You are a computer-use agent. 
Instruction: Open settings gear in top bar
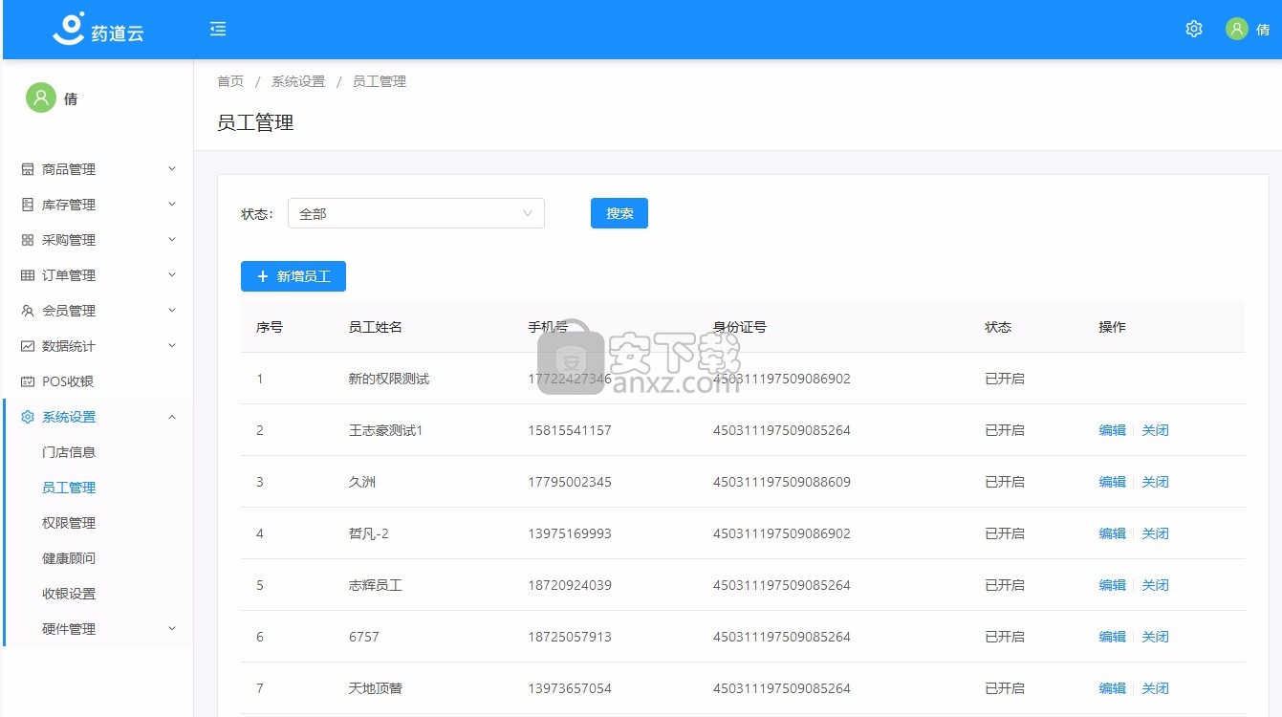(1194, 29)
